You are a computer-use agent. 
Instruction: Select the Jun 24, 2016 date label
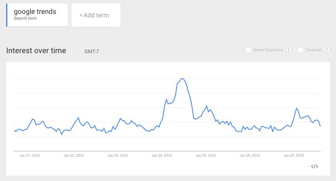click(162, 156)
